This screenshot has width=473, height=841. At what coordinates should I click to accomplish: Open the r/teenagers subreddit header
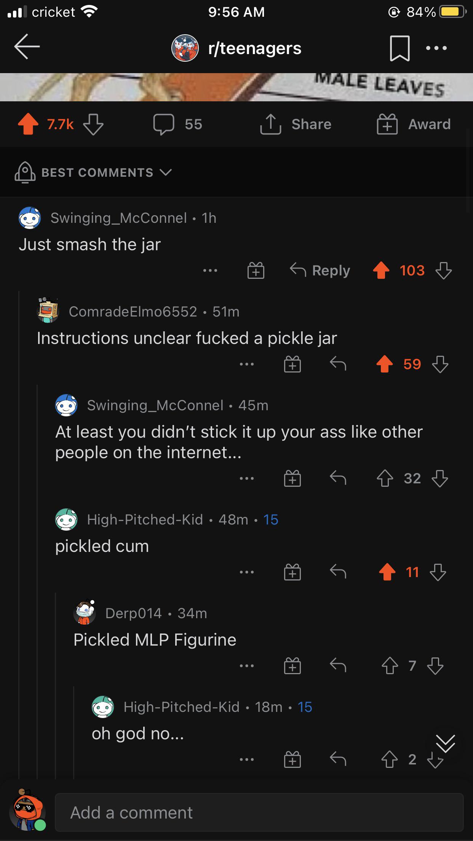pyautogui.click(x=236, y=48)
